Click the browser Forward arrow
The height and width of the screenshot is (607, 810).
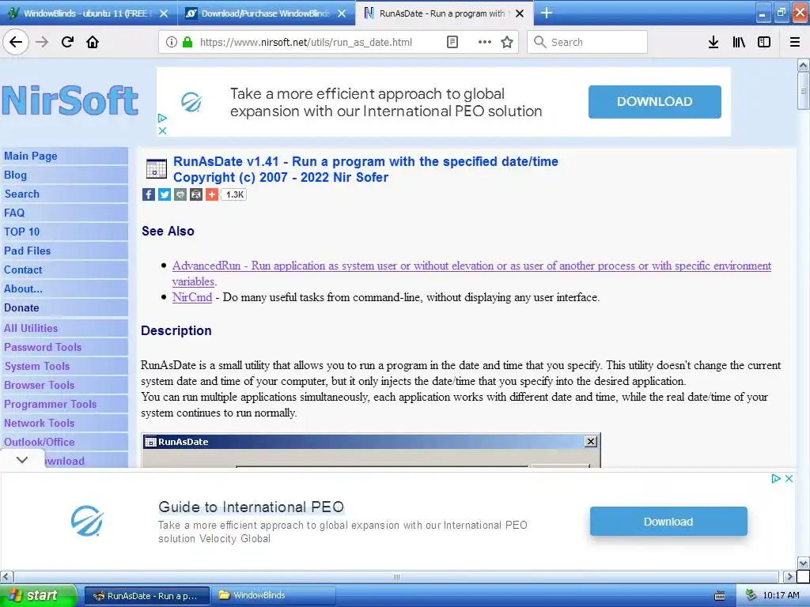42,42
